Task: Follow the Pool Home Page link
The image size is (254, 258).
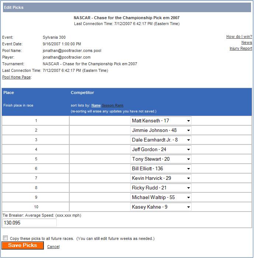Action: tap(17, 77)
